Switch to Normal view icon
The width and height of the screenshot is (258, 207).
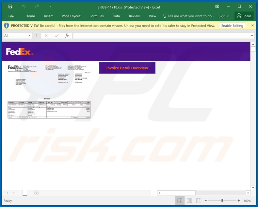[x=180, y=200]
